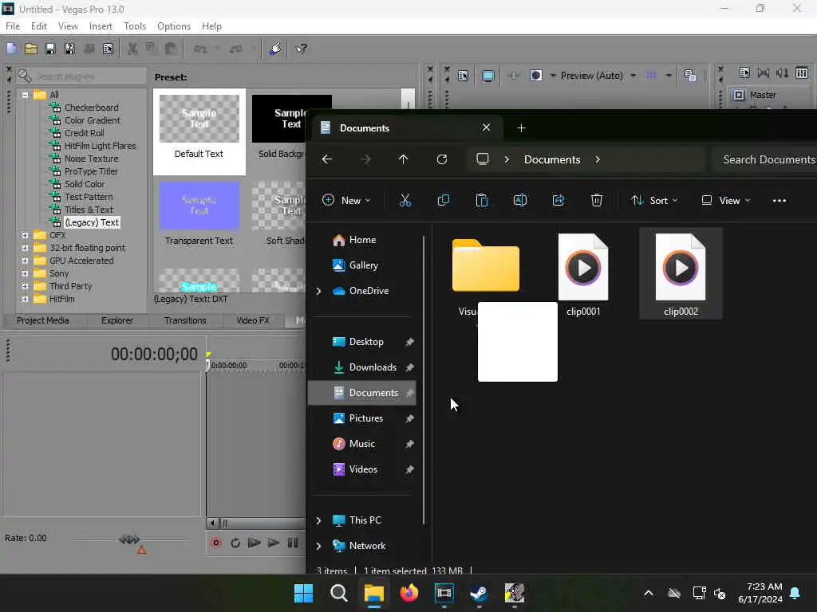817x612 pixels.
Task: Open the View dropdown in Explorer
Action: [x=726, y=200]
